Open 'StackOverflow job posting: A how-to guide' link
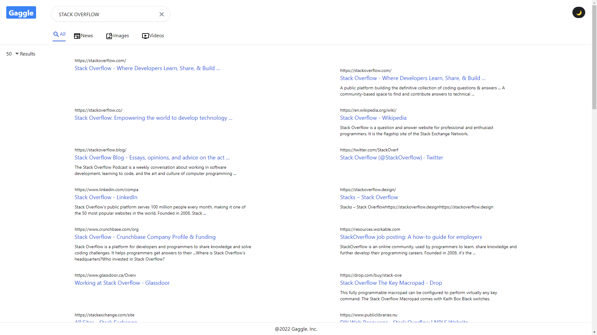This screenshot has width=597, height=335. [411, 237]
